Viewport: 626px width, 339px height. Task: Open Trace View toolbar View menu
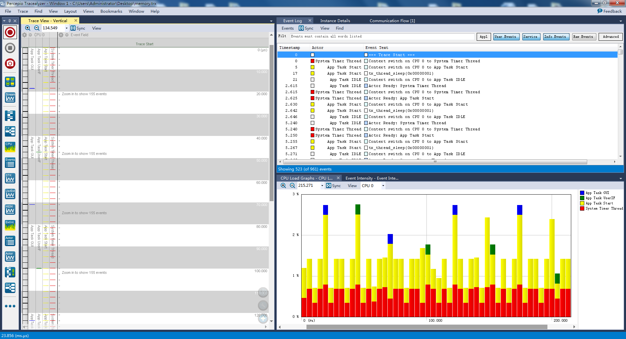point(97,28)
